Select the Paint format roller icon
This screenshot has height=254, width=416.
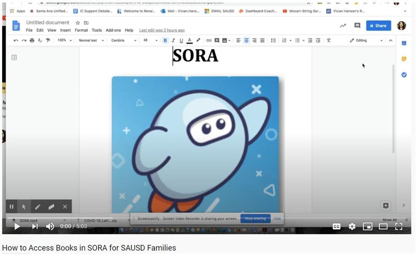click(x=48, y=41)
